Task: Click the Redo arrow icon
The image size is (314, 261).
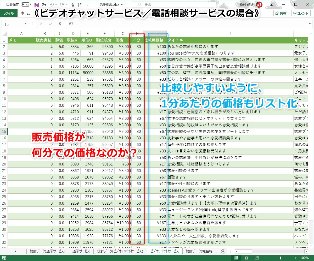Action: [62, 4]
